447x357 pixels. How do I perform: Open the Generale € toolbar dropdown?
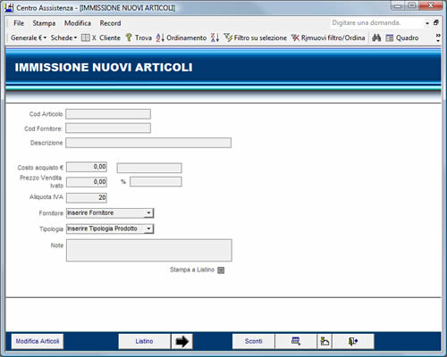click(x=29, y=37)
